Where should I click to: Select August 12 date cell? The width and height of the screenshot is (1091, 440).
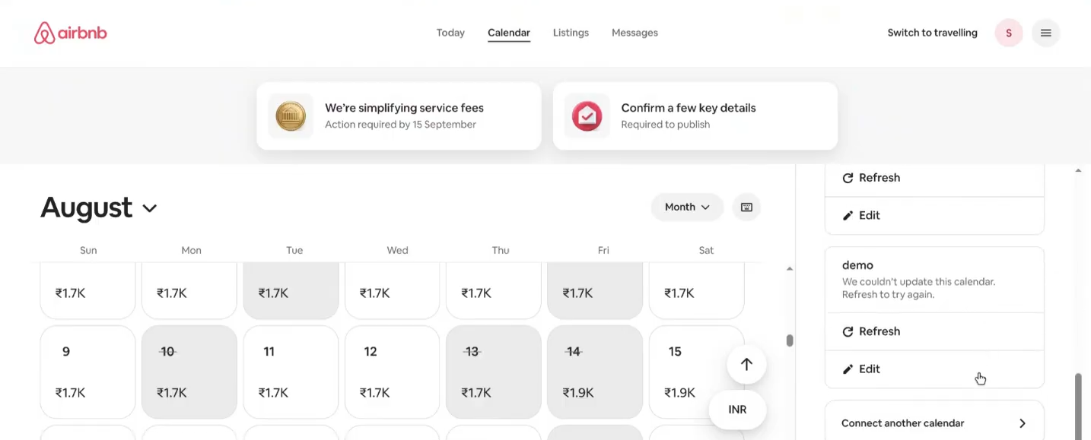[x=392, y=372]
